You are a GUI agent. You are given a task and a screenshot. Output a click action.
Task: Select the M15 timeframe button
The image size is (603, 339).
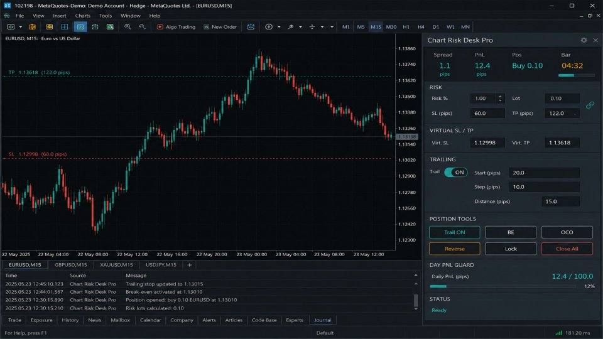pos(376,27)
